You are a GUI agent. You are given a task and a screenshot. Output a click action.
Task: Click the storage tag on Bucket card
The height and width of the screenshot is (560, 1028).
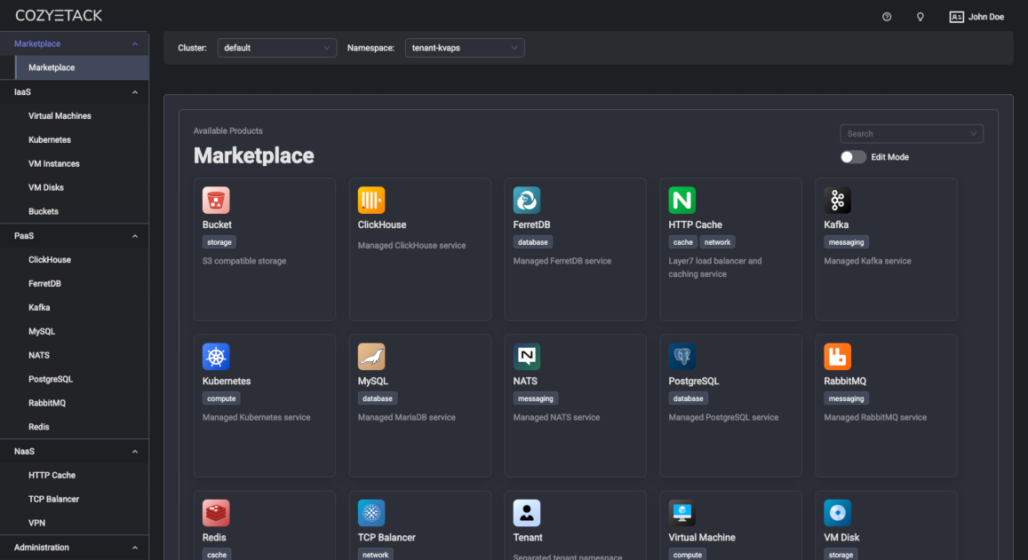pos(219,242)
